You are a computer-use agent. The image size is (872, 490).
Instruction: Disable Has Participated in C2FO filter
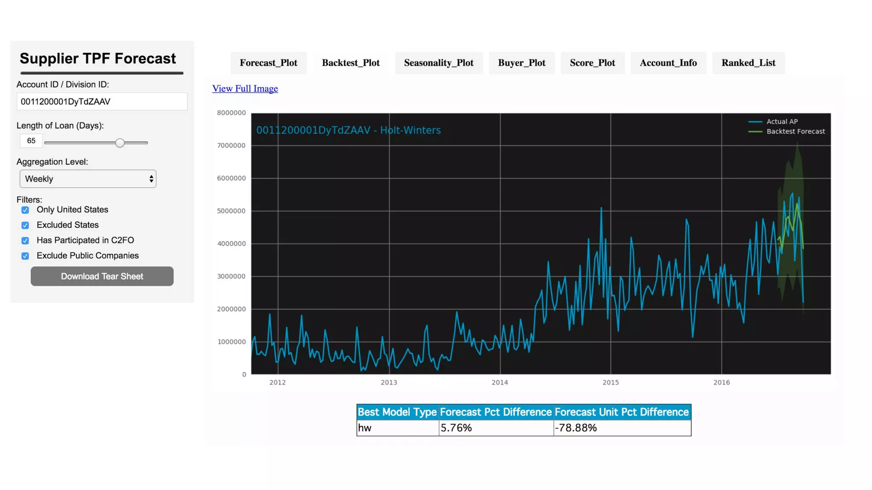click(25, 241)
